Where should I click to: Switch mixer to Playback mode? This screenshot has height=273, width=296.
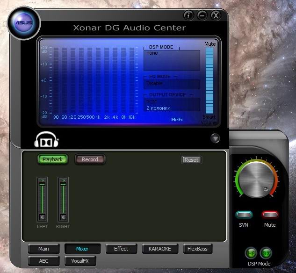[x=52, y=159]
